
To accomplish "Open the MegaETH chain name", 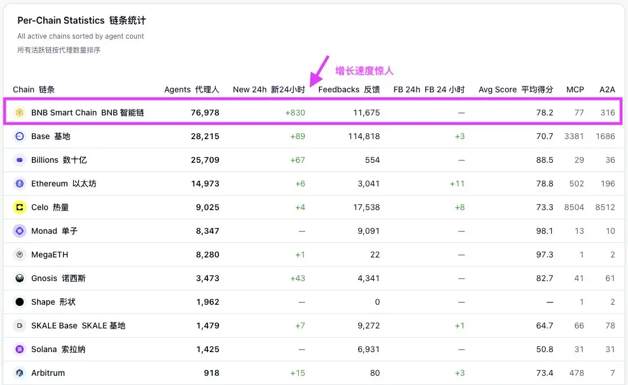I will pyautogui.click(x=50, y=255).
